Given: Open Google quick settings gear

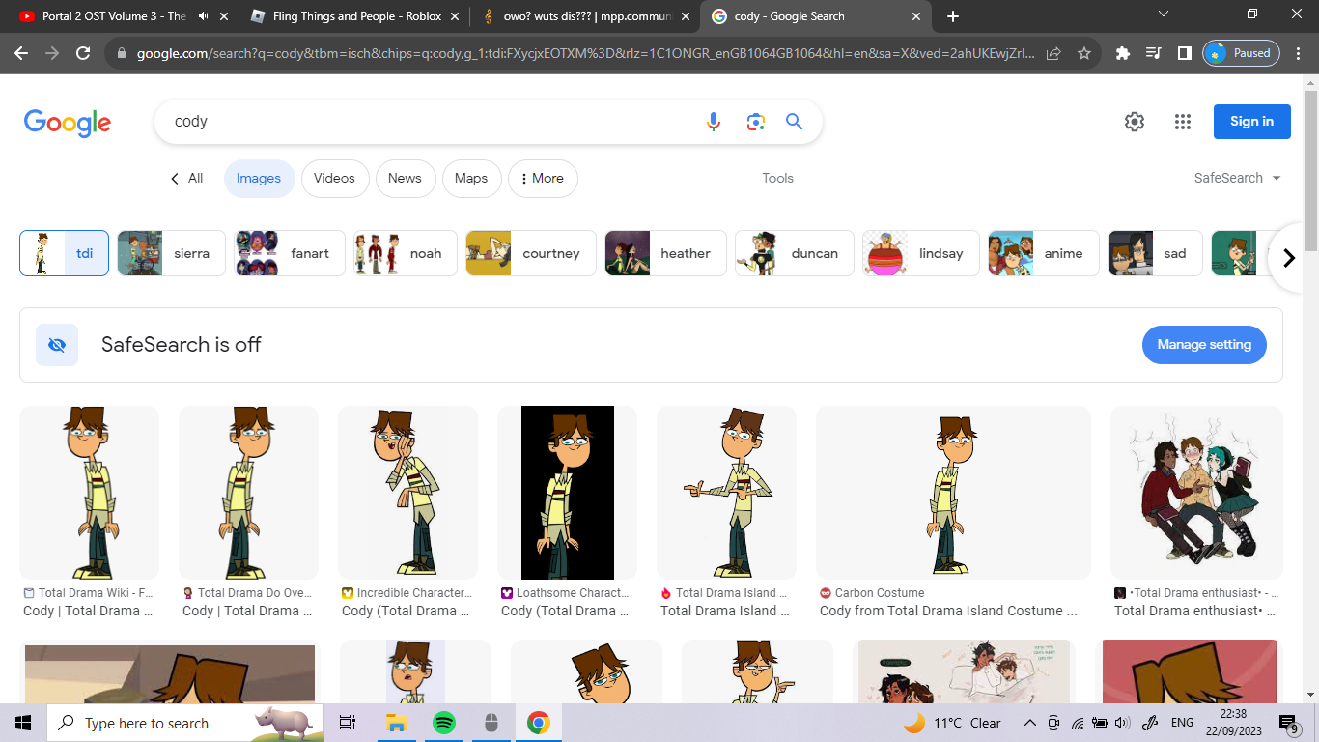Looking at the screenshot, I should [1135, 122].
